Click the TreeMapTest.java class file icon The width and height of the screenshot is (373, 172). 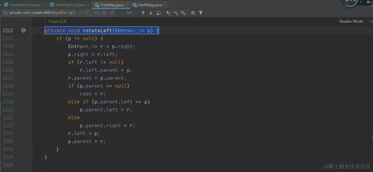[52, 5]
